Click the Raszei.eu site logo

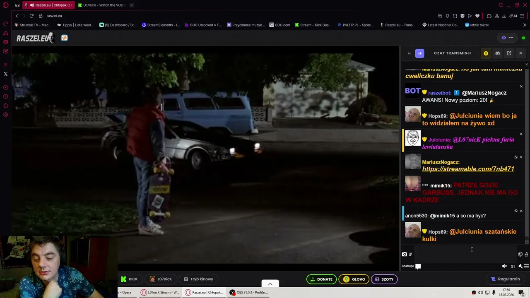[x=35, y=38]
